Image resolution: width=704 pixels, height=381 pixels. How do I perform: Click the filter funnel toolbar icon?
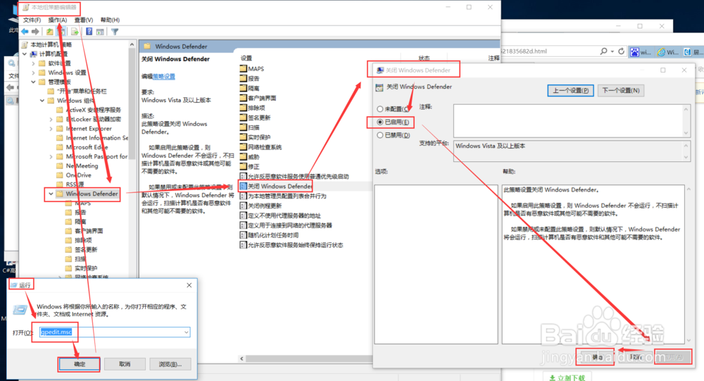point(115,32)
